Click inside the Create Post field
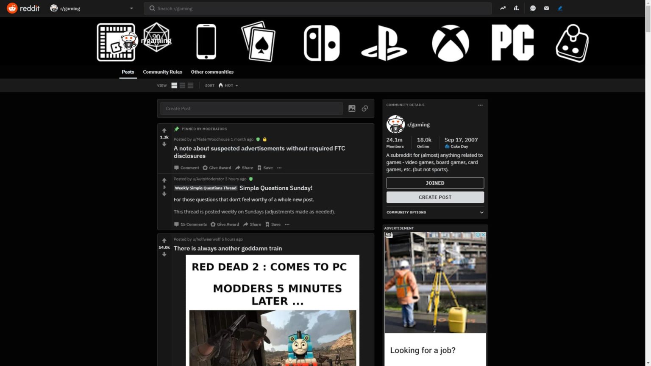The width and height of the screenshot is (651, 366). (x=251, y=108)
